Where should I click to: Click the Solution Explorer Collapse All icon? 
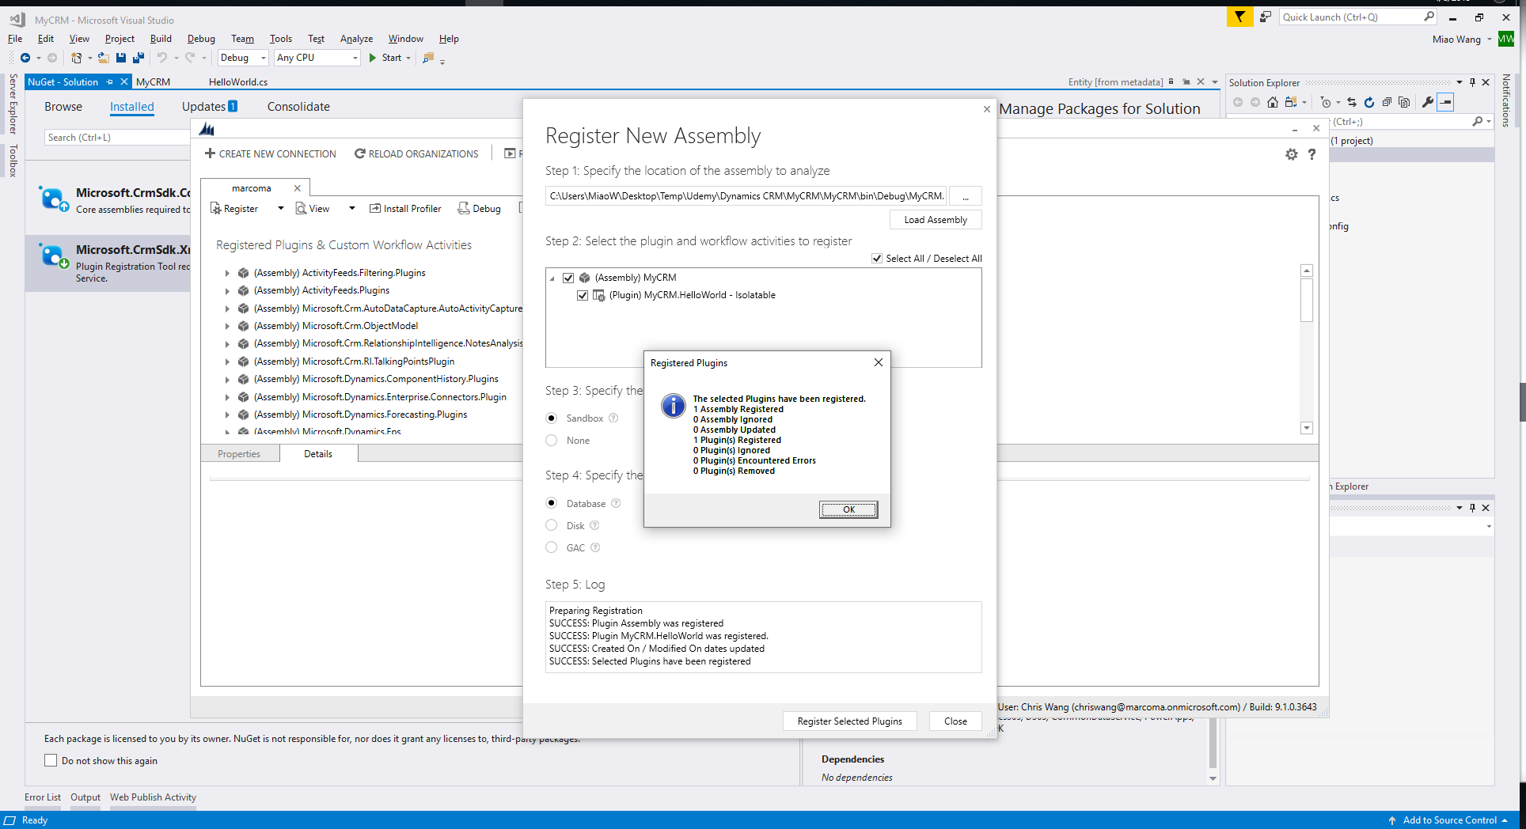(1387, 102)
